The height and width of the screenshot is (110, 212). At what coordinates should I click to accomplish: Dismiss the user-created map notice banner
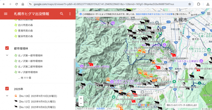tap(189, 13)
